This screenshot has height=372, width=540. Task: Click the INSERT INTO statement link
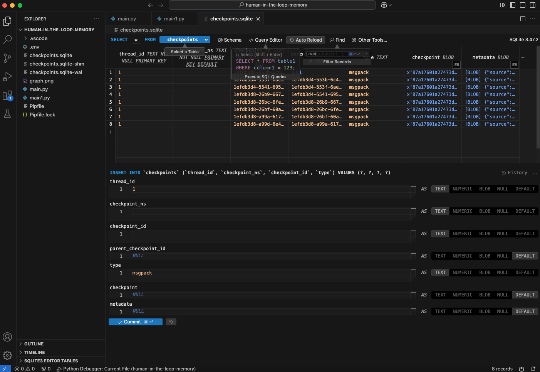pos(125,173)
